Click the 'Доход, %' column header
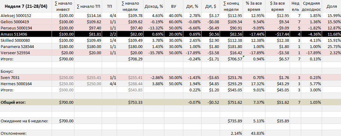This screenshot has height=136, width=341. (x=155, y=7)
